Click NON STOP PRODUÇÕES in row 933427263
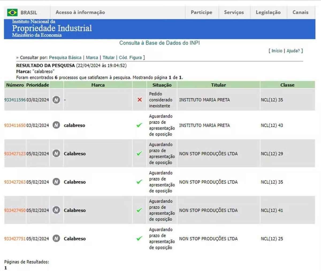Image resolution: width=321 pixels, height=271 pixels. (208, 182)
